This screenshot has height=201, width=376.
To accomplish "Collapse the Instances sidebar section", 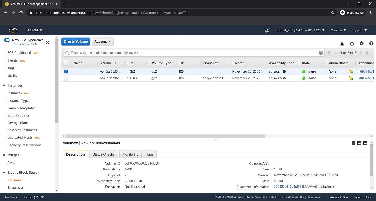I will tap(4, 86).
